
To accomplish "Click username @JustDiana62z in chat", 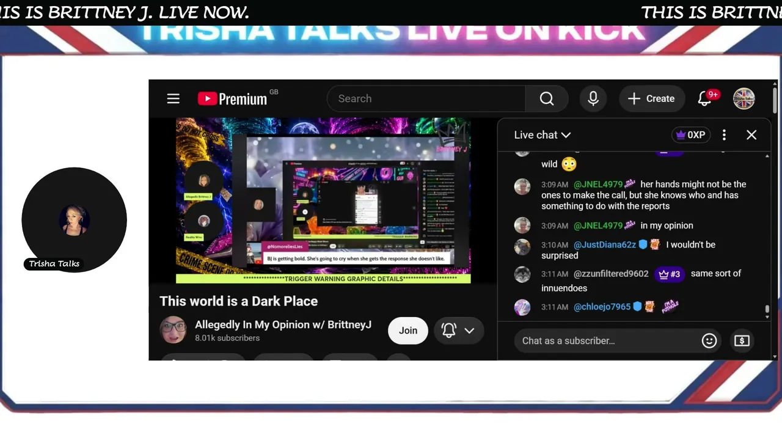I will pyautogui.click(x=605, y=244).
